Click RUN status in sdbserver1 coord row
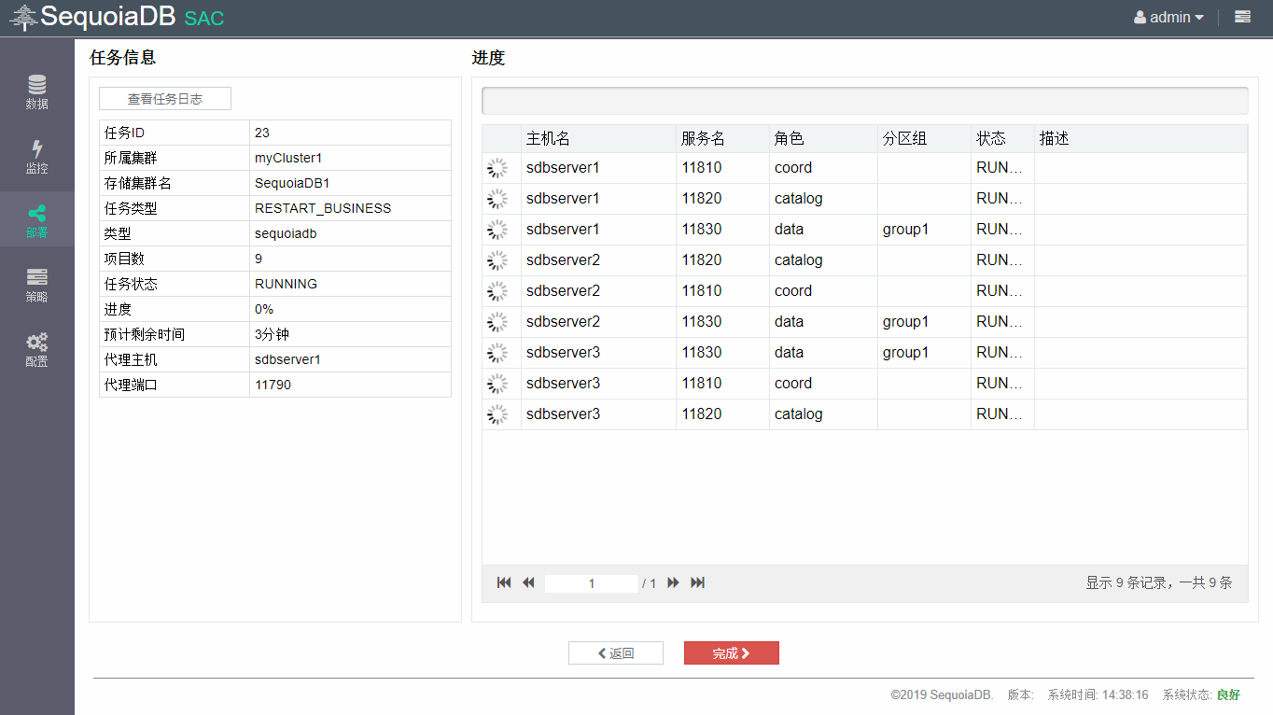 pos(1000,168)
